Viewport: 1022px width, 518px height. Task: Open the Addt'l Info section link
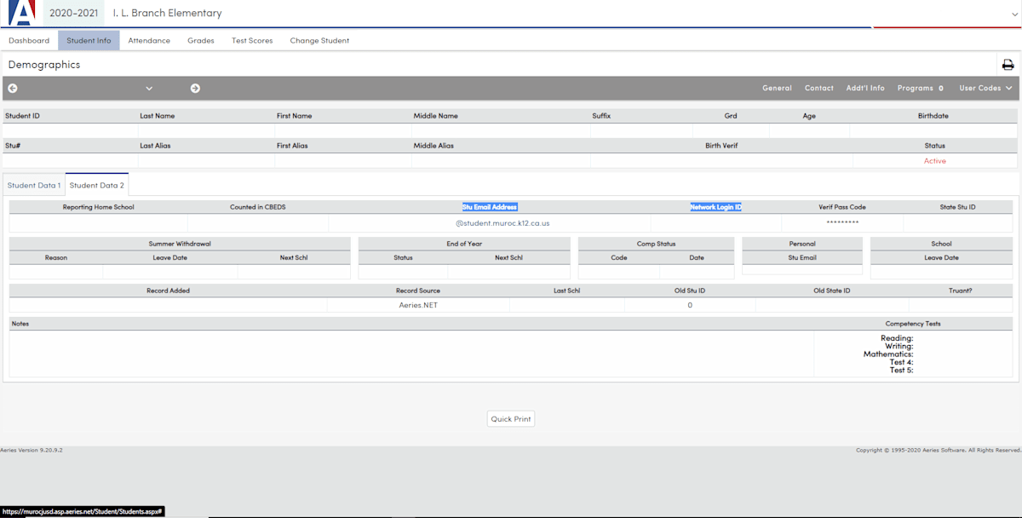(x=865, y=89)
